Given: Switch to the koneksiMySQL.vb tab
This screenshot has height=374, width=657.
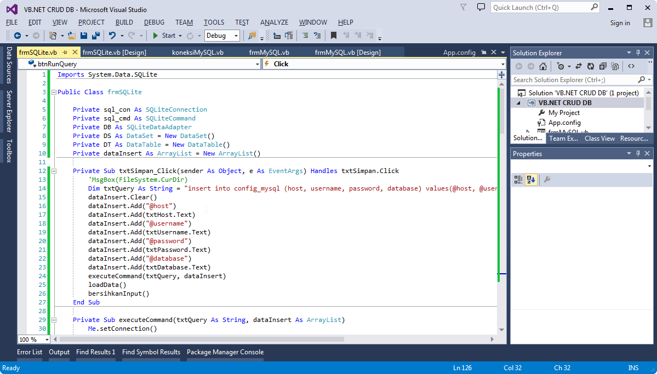Looking at the screenshot, I should (198, 53).
